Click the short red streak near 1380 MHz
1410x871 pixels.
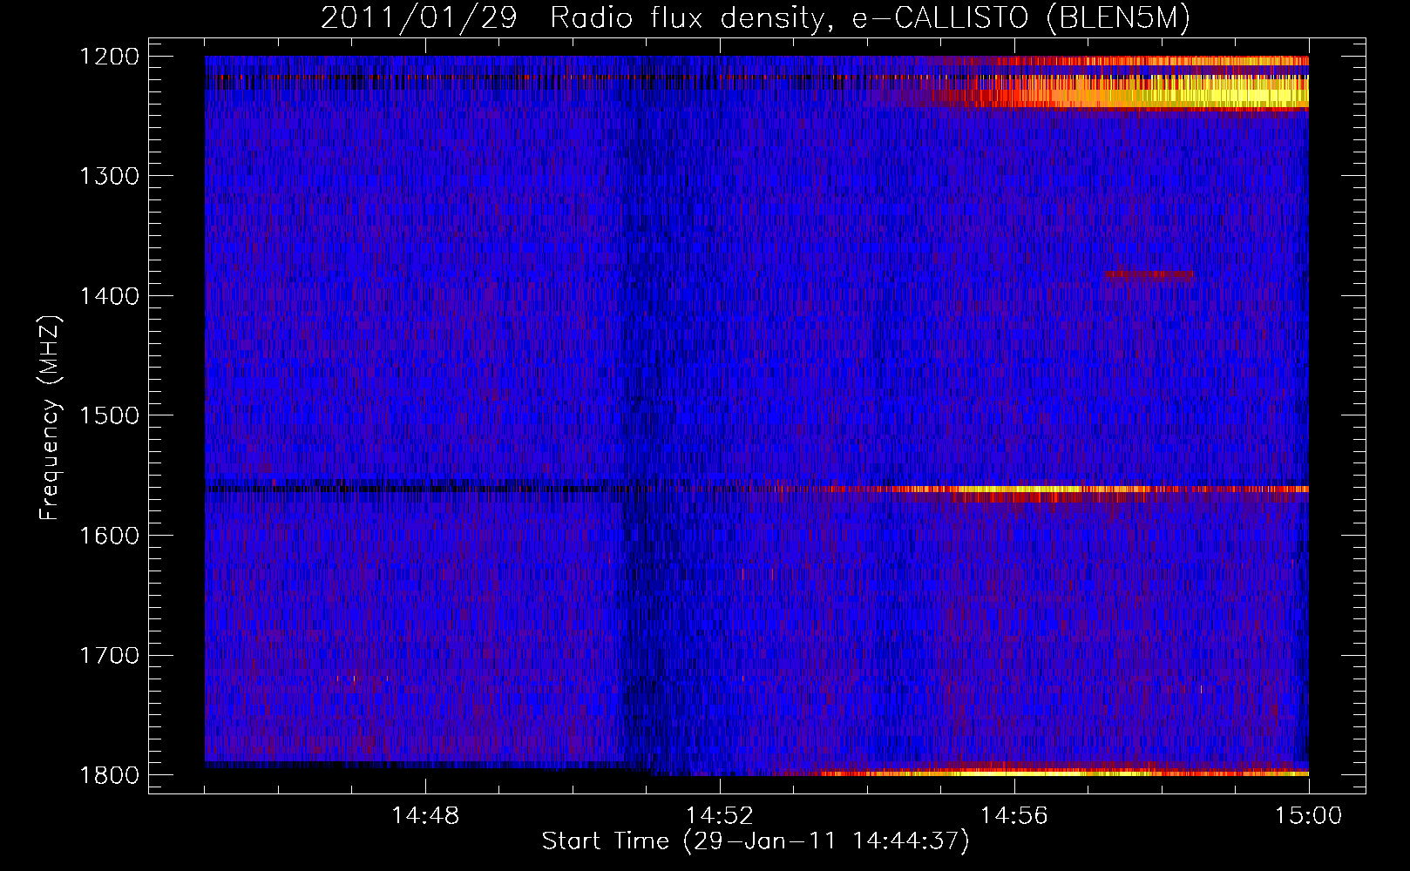(x=1149, y=275)
